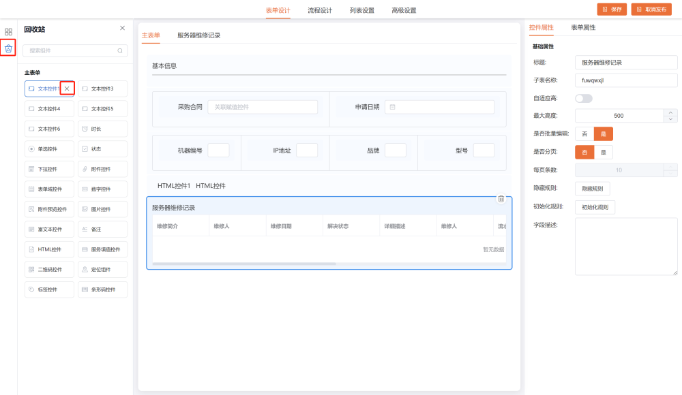Viewport: 682px width, 395px height.
Task: Decrease 最大高度 with the down arrow
Action: pyautogui.click(x=670, y=119)
